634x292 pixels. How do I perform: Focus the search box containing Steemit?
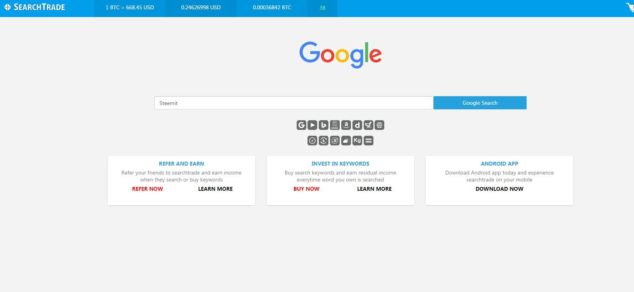coord(294,103)
